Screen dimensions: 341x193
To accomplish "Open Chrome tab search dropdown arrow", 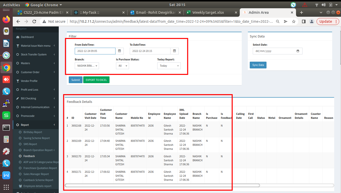I will coord(321,12).
